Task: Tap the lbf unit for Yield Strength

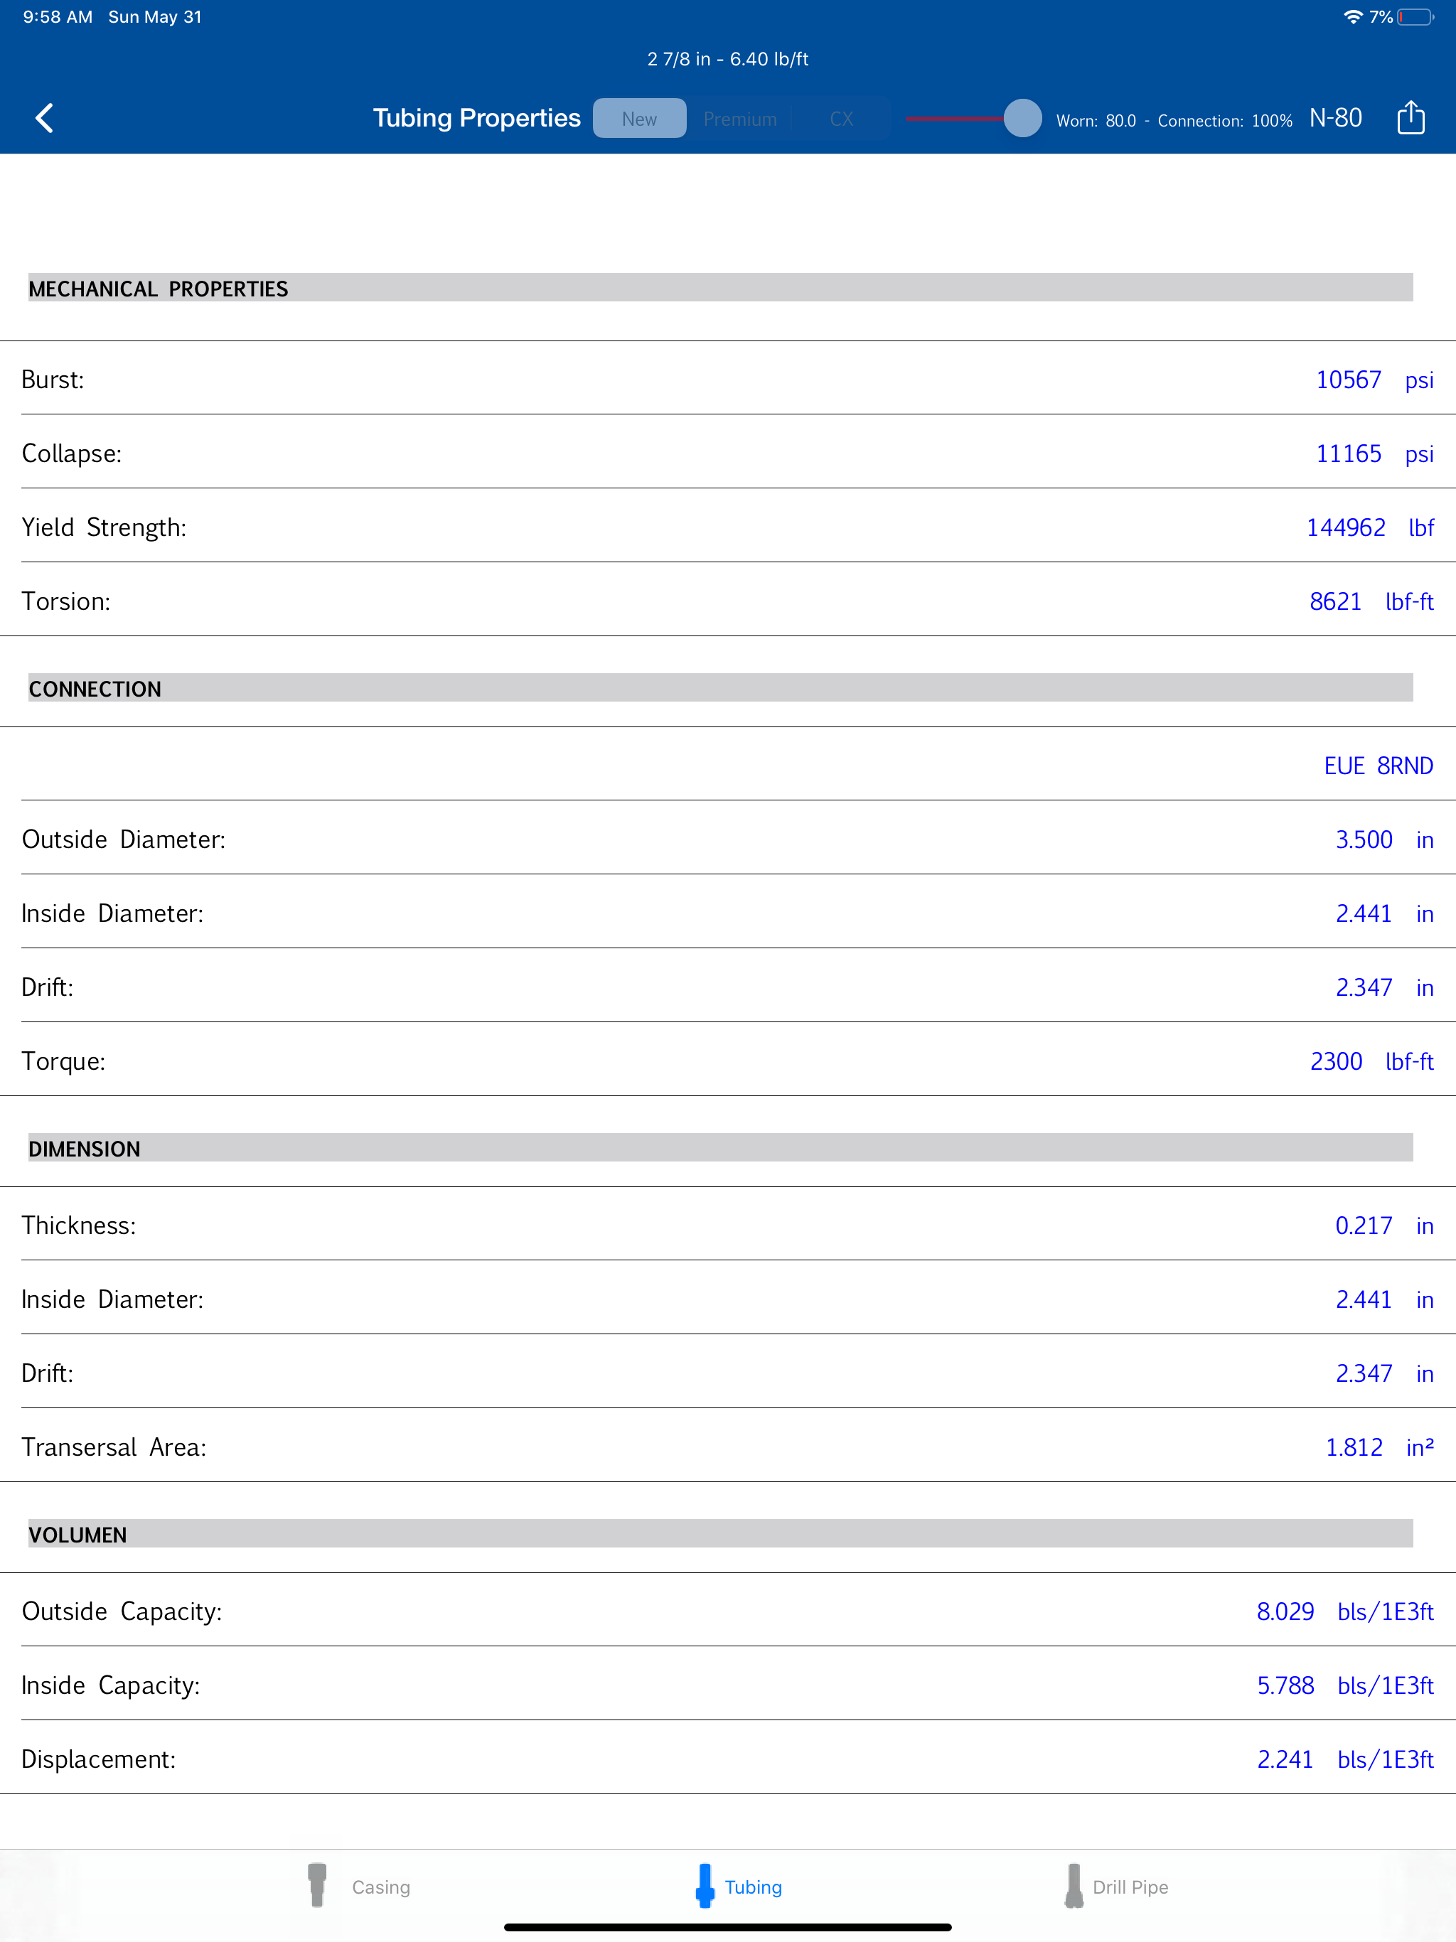Action: point(1421,527)
